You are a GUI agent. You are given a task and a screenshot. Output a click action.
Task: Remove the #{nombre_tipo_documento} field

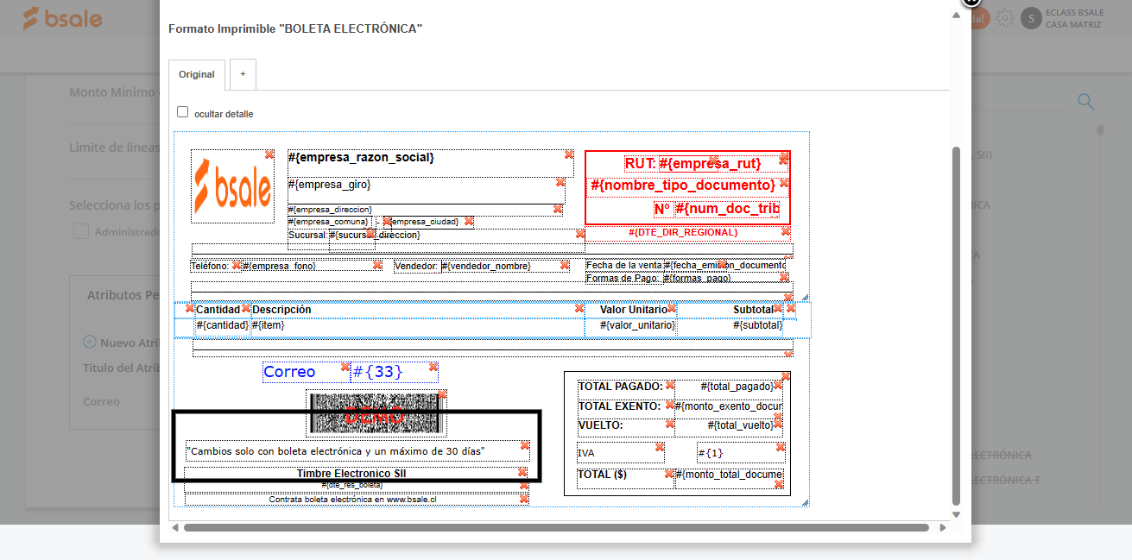tap(784, 183)
